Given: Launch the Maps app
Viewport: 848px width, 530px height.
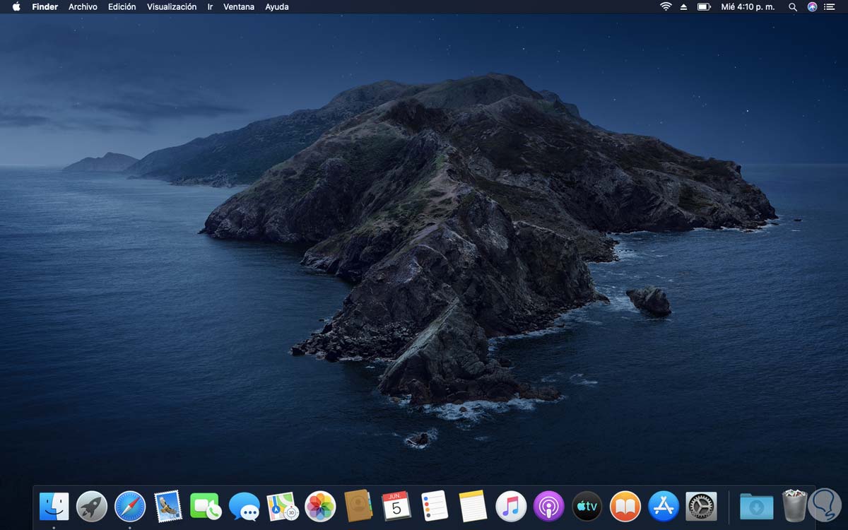Looking at the screenshot, I should pos(283,507).
